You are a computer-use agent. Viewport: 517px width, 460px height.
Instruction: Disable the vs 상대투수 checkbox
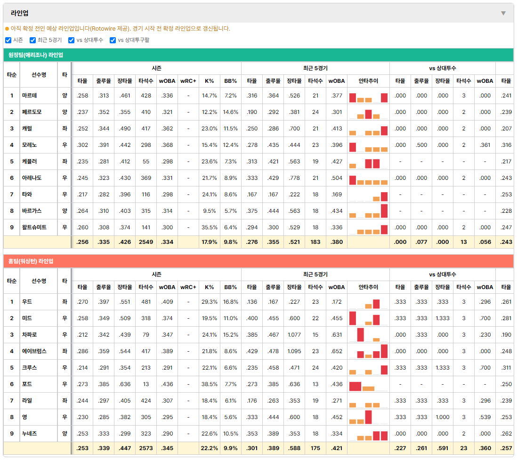click(x=71, y=40)
